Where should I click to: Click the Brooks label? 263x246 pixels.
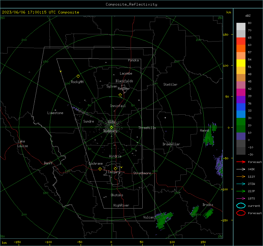(208, 205)
